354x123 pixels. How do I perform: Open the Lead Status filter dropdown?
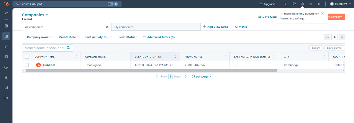[128, 37]
